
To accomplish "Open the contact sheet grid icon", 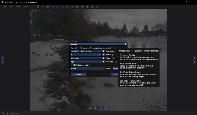I will (x=77, y=7).
